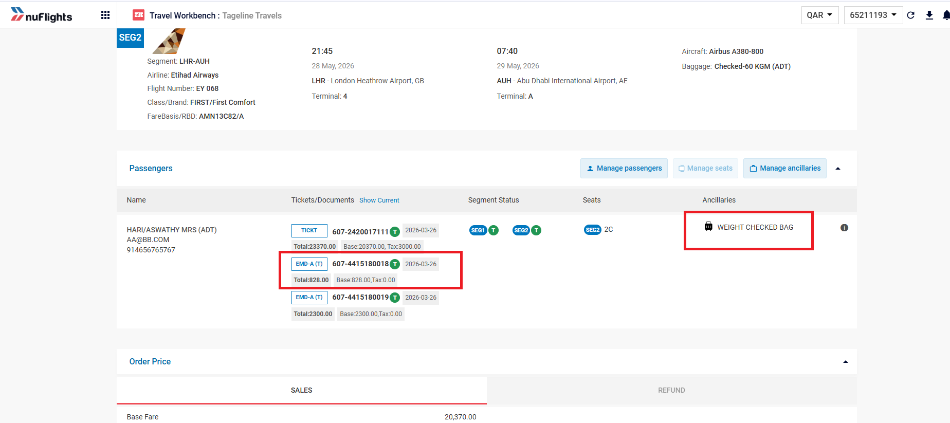This screenshot has width=950, height=423.
Task: Click Base:828.00,Tax:0.00 breakdown
Action: click(366, 280)
